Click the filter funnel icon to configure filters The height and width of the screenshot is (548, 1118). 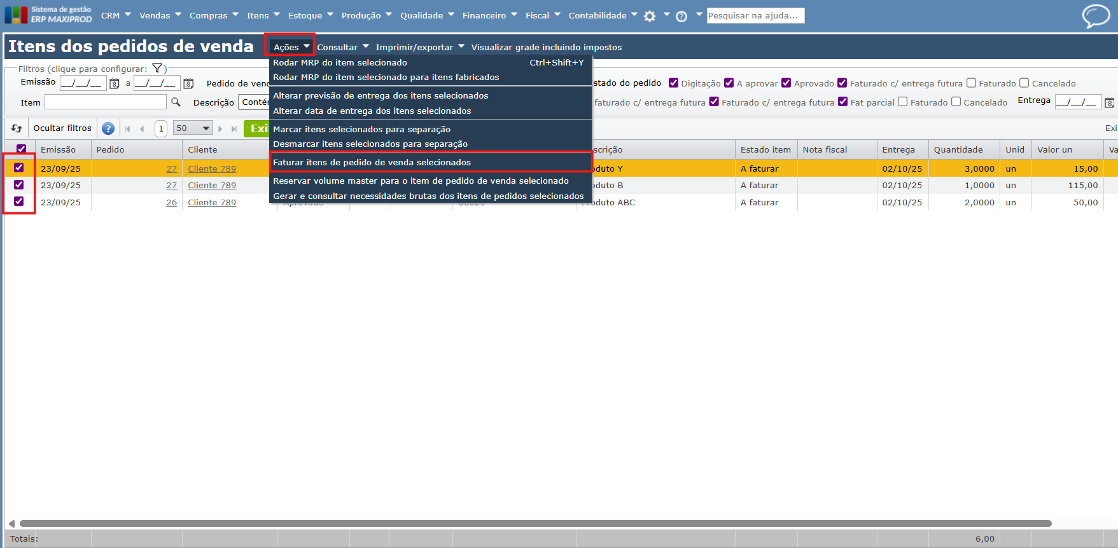[157, 69]
